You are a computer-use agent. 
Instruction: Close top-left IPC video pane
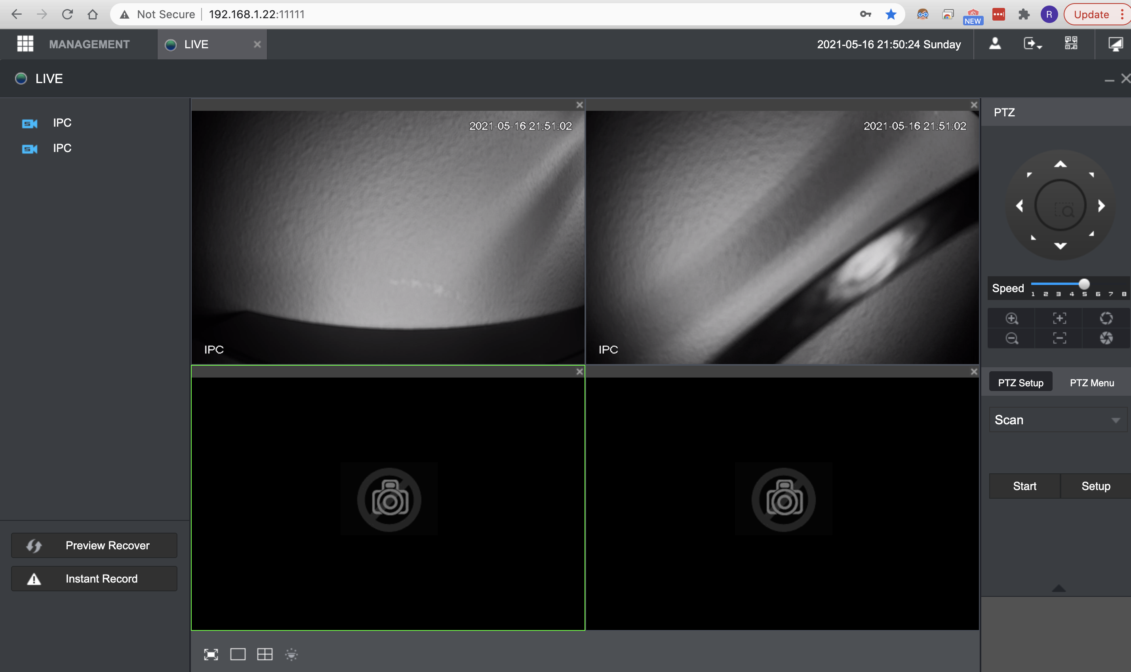click(579, 105)
